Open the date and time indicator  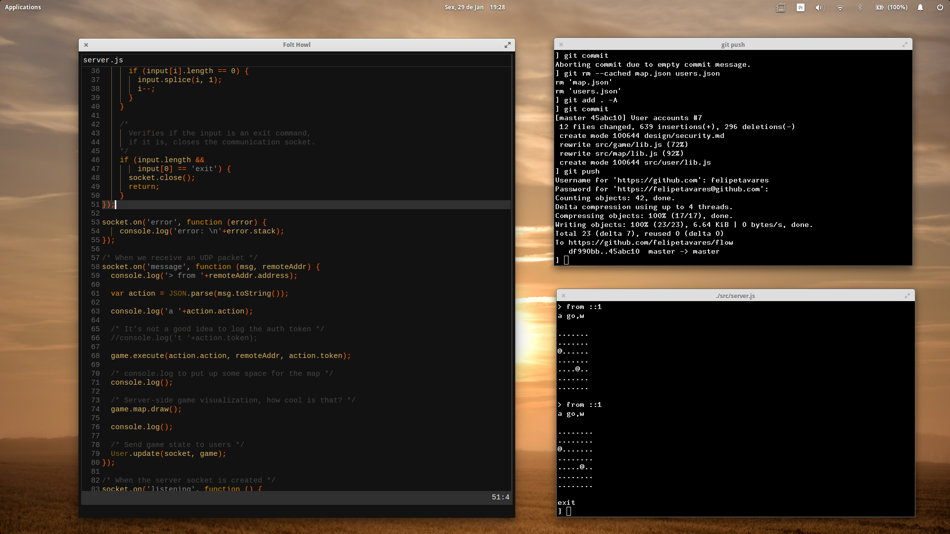(475, 7)
